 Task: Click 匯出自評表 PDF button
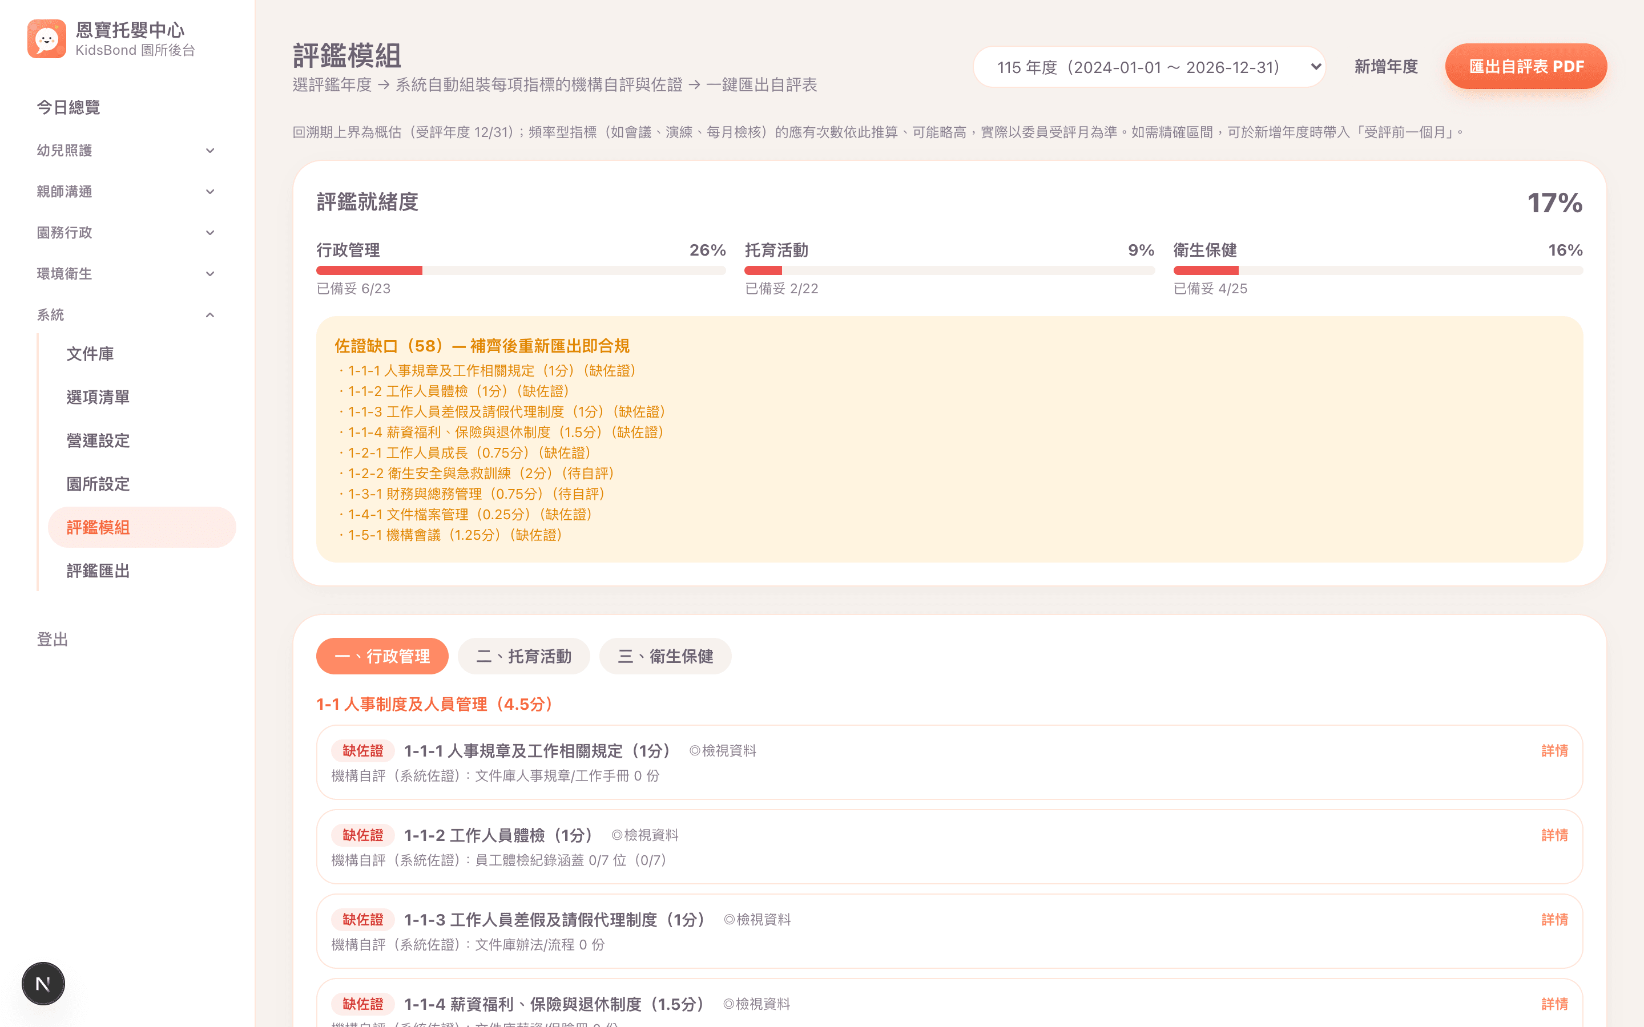1526,67
